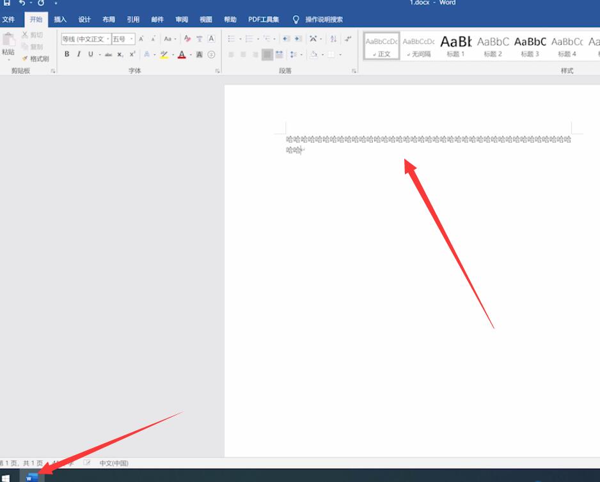Apply strikethrough formatting
Viewport: 600px width, 482px height.
coord(109,55)
